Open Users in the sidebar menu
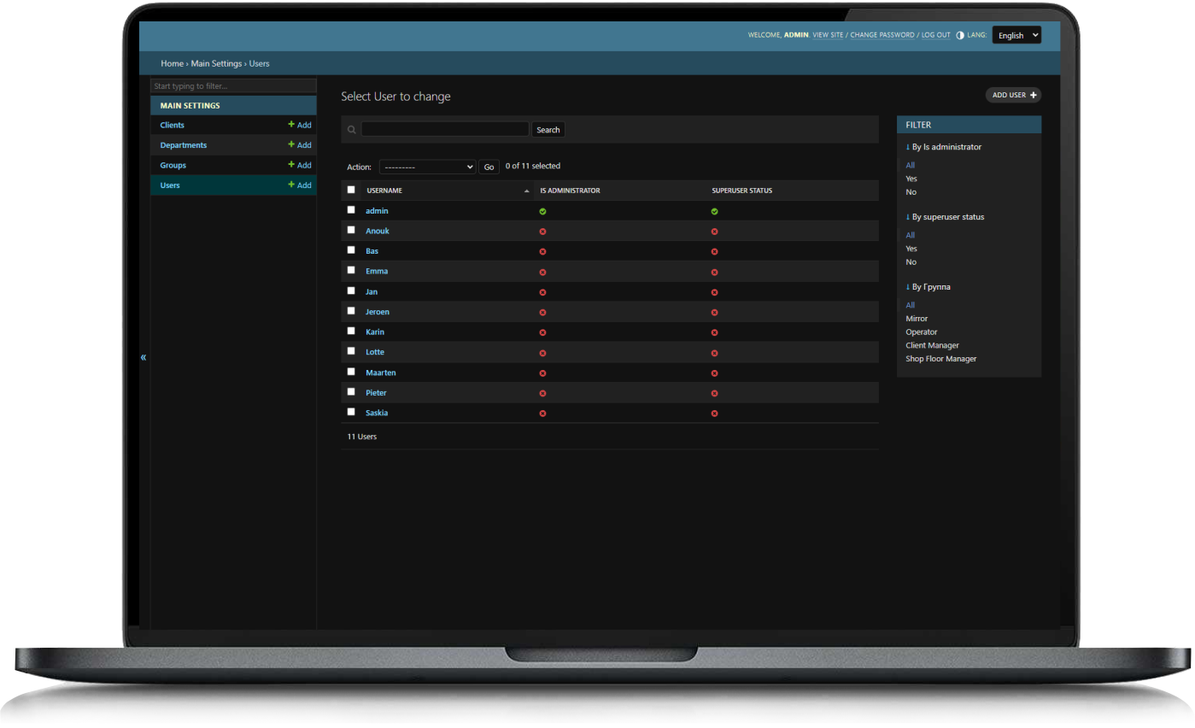 [170, 185]
